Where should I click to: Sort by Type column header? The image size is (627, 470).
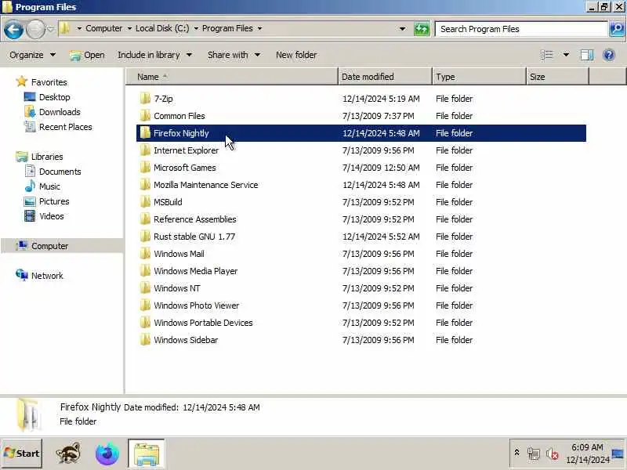pyautogui.click(x=479, y=77)
